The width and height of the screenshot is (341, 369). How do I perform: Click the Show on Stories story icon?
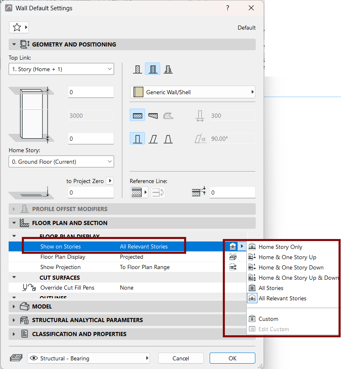tap(233, 246)
